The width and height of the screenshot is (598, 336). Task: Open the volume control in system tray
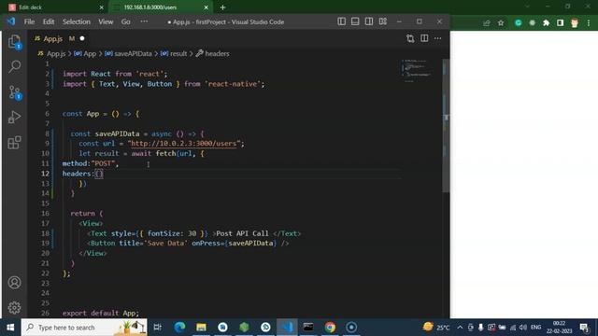[523, 328]
